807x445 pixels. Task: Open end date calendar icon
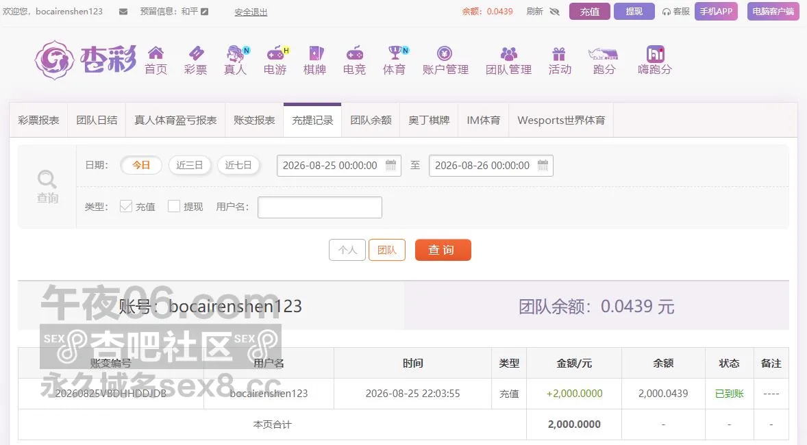pos(543,165)
